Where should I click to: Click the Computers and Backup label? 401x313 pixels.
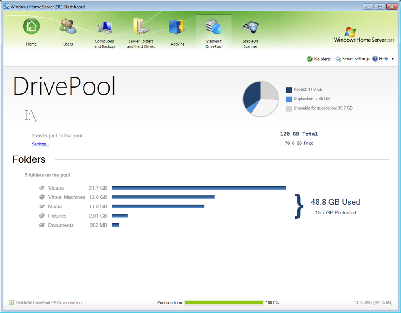[x=104, y=44]
